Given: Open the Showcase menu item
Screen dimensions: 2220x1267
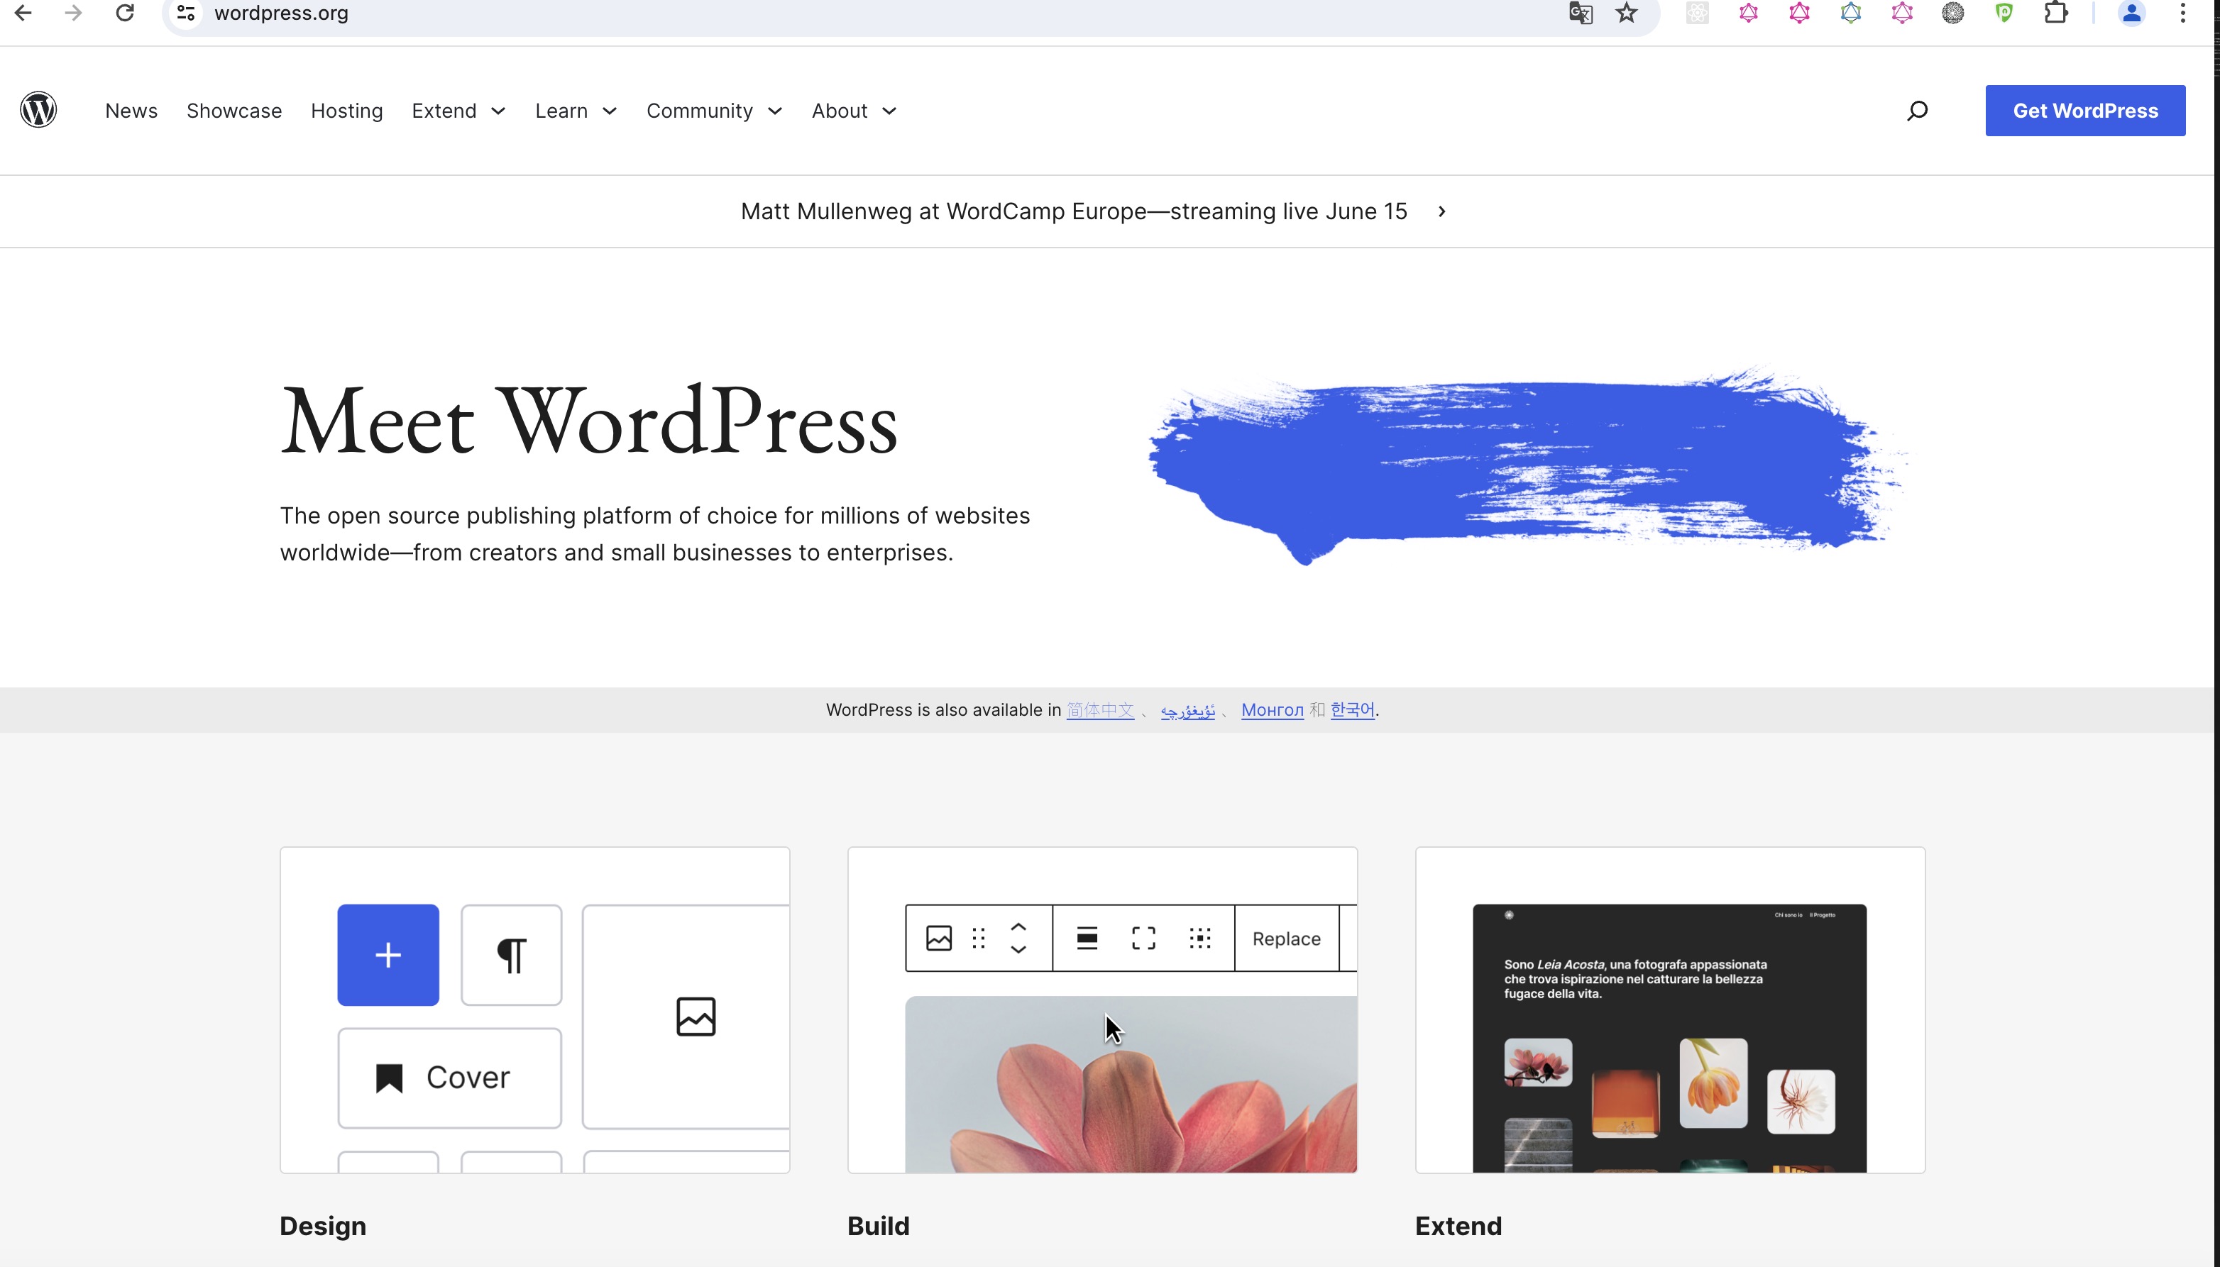Looking at the screenshot, I should (x=234, y=111).
